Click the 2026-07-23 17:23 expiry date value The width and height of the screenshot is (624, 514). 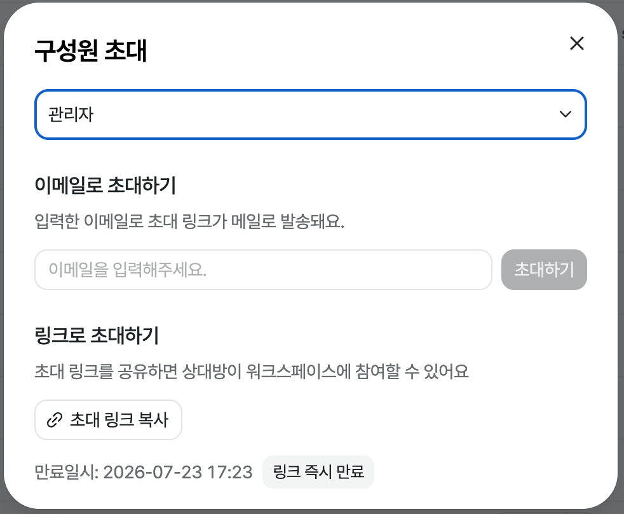pos(178,472)
